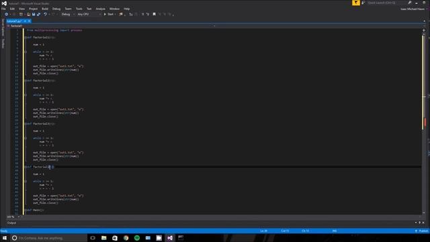This screenshot has width=430, height=242.
Task: Click the editor split-view plus handle
Action: tap(424, 30)
